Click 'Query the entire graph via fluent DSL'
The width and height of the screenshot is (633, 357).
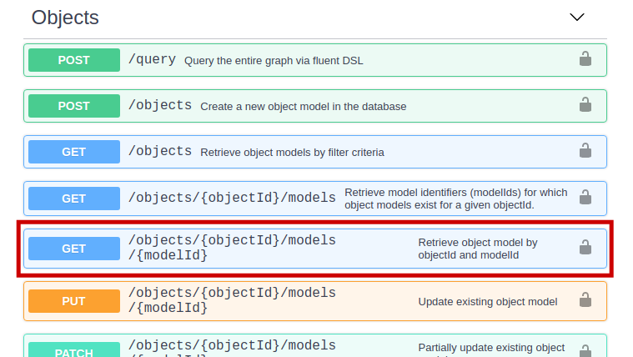[274, 61]
